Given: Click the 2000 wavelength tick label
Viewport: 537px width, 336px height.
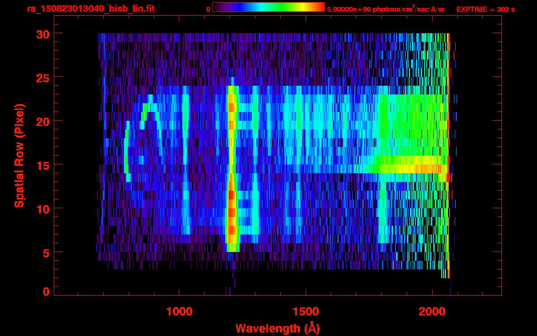Looking at the screenshot, I should coord(432,312).
